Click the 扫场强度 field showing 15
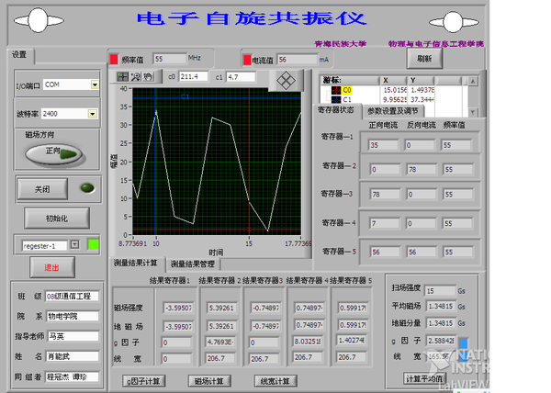The width and height of the screenshot is (551, 393). (440, 291)
